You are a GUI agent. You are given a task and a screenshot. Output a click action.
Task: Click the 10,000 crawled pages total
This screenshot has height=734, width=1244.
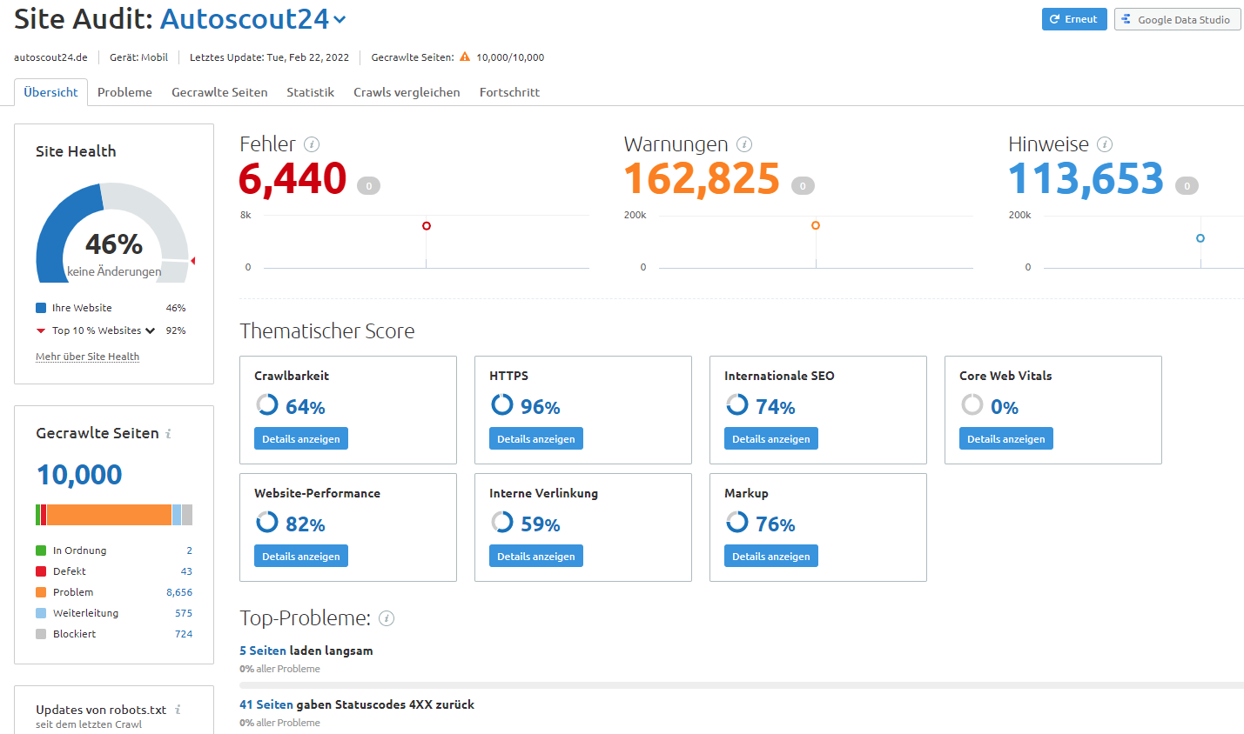click(x=79, y=475)
